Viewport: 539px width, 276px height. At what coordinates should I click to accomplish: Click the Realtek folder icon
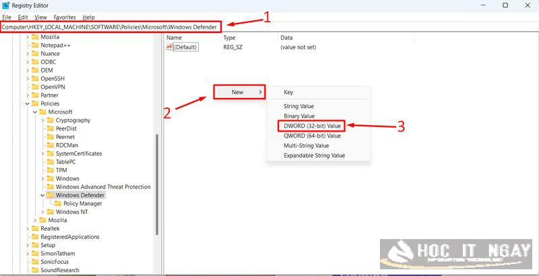(35, 228)
